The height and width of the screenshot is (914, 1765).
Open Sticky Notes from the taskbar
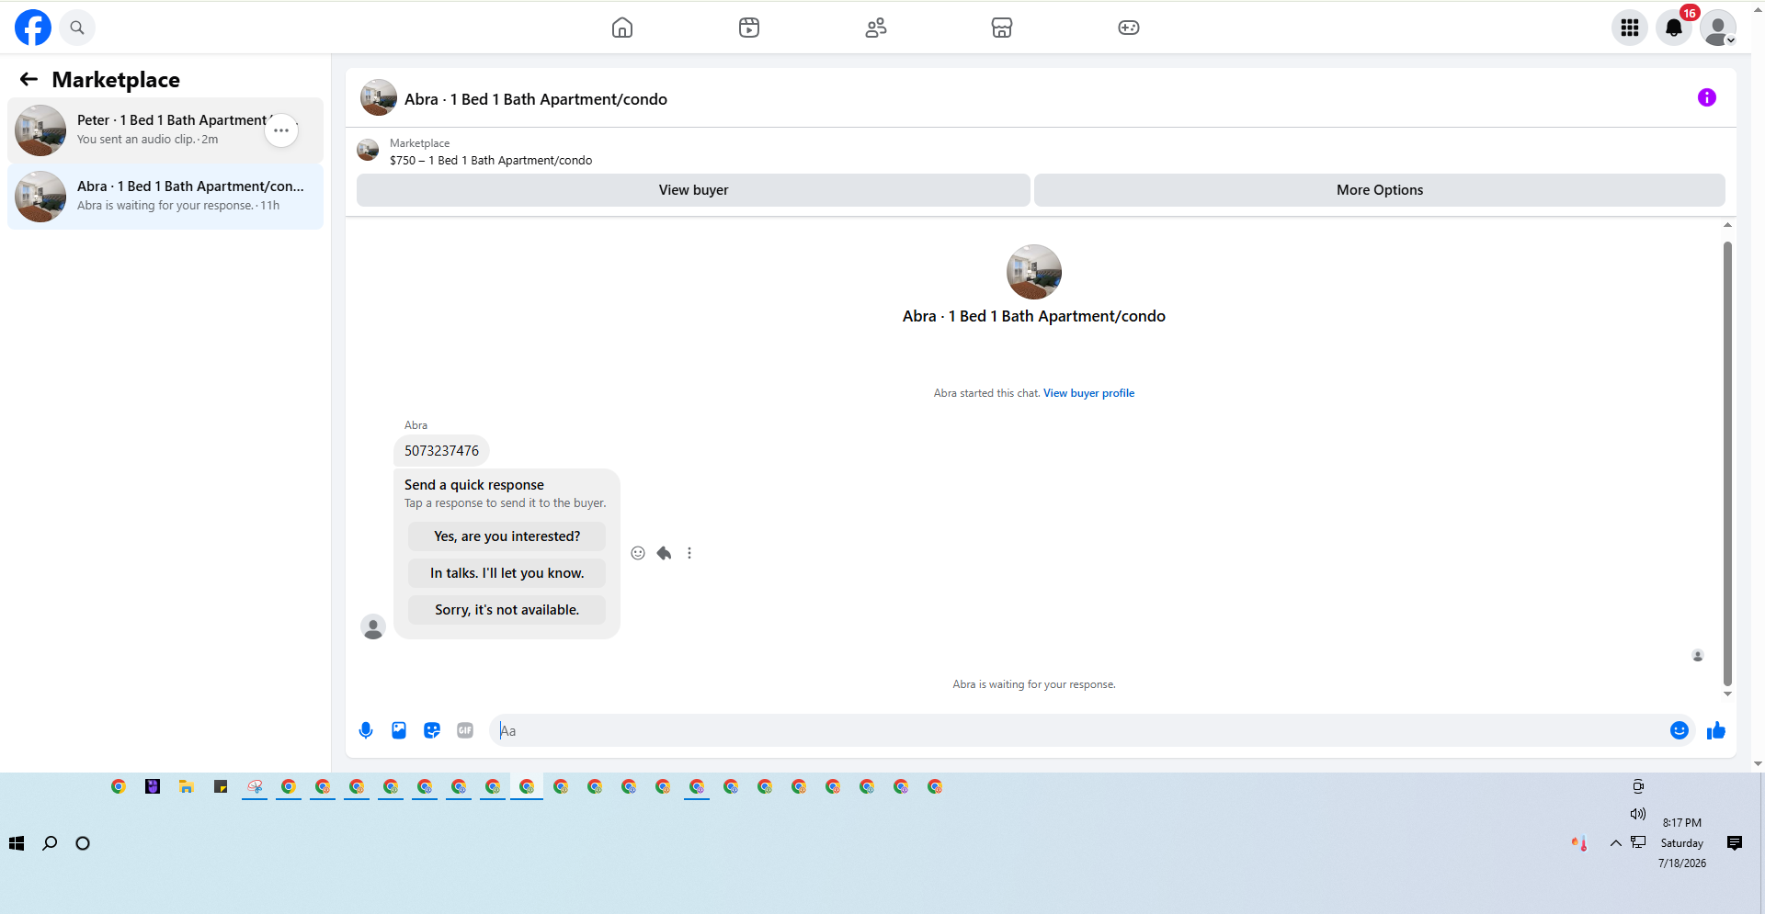click(221, 786)
